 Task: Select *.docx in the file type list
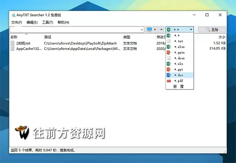tap(179, 58)
